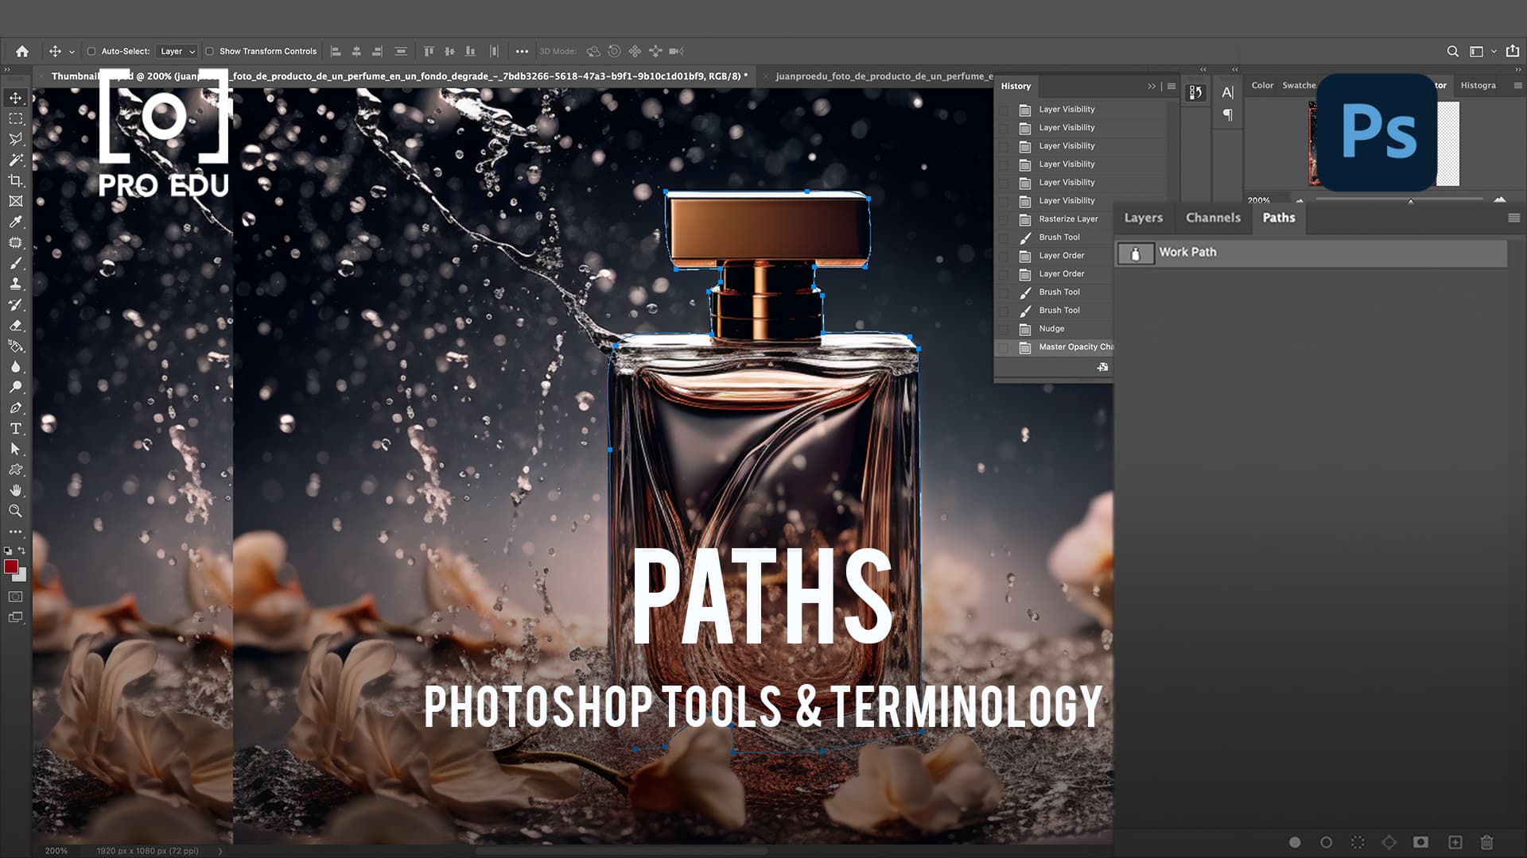Delete the current path via trash icon

(1487, 842)
